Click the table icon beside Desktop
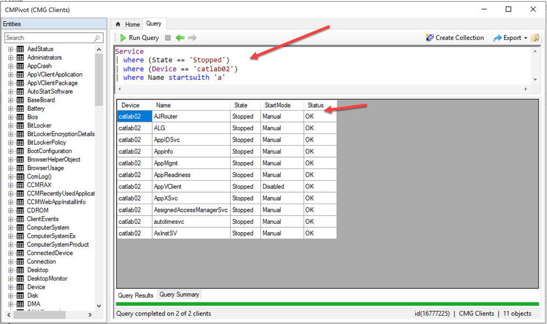Viewport: 547px width, 324px height. [x=20, y=270]
